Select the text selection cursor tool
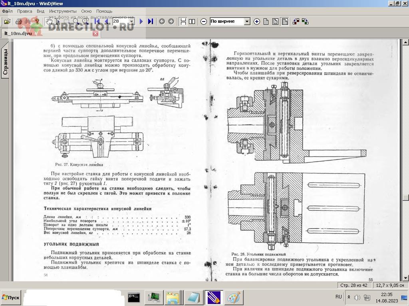Viewport: 409px width, 306px height. (x=58, y=22)
